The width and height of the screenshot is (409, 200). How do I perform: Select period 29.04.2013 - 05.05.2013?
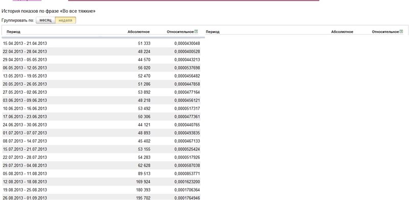(25, 60)
